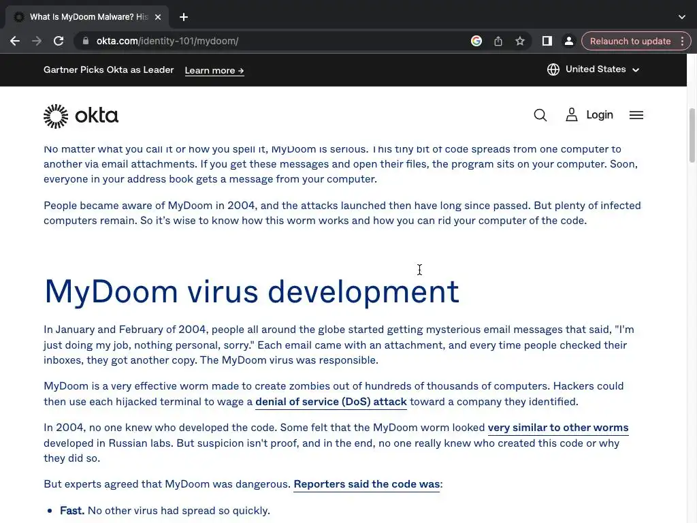Click the Google icon in address bar
Image resolution: width=697 pixels, height=523 pixels.
coord(476,41)
